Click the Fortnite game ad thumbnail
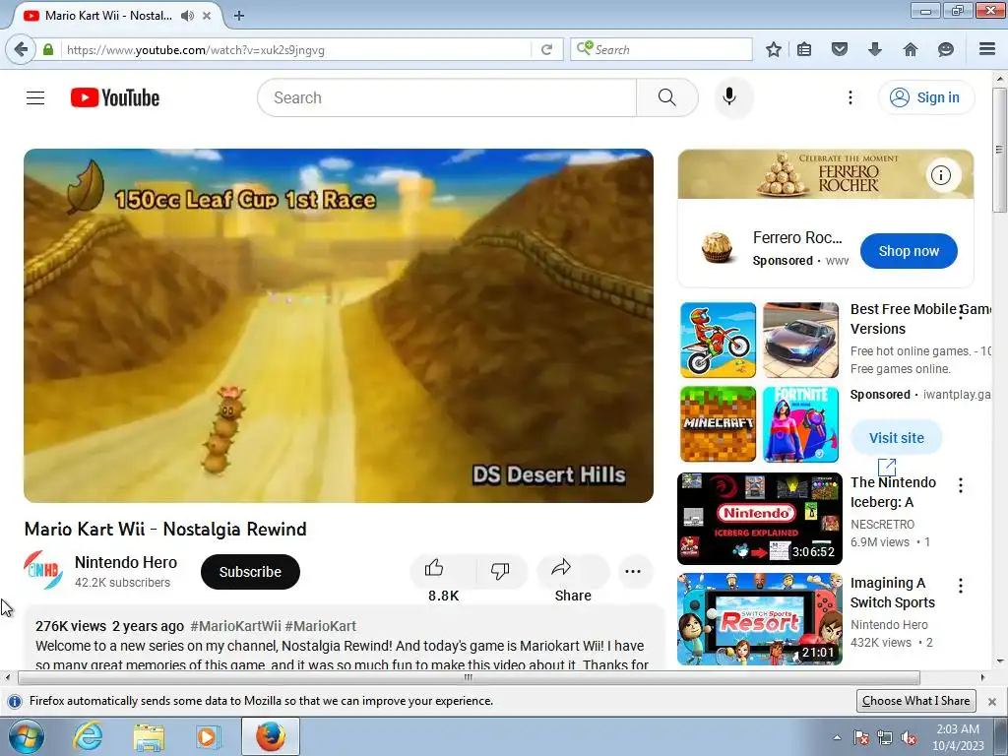The height and width of the screenshot is (756, 1008). coord(801,424)
